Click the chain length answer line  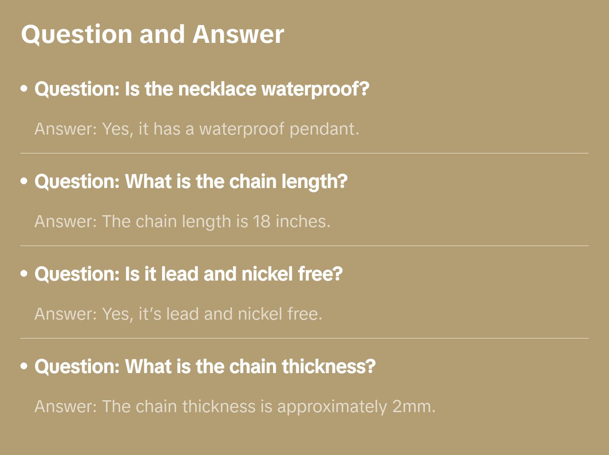(x=182, y=222)
